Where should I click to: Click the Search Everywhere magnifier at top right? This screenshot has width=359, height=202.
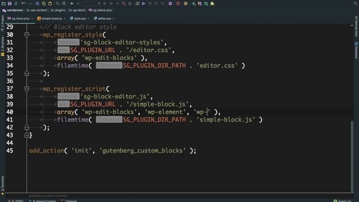356,3
